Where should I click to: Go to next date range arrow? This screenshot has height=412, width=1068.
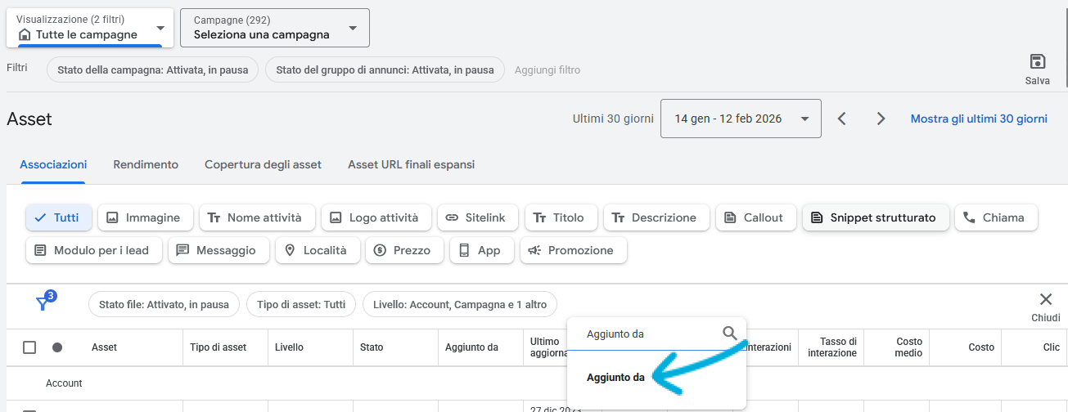(x=881, y=119)
